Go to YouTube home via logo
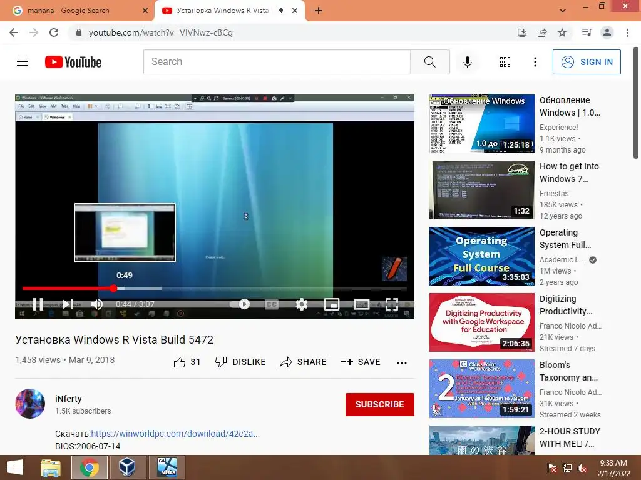This screenshot has height=480, width=641. pos(73,62)
